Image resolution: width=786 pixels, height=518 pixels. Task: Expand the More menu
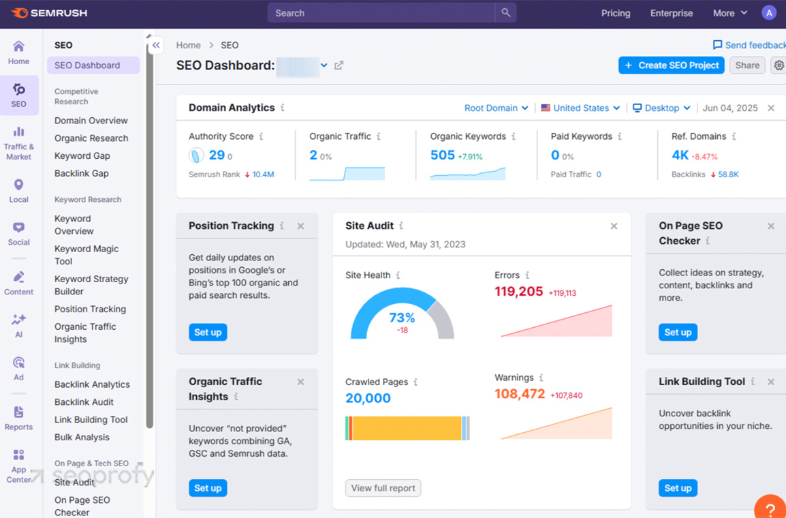click(730, 13)
